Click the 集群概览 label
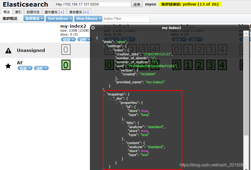 click(10, 18)
